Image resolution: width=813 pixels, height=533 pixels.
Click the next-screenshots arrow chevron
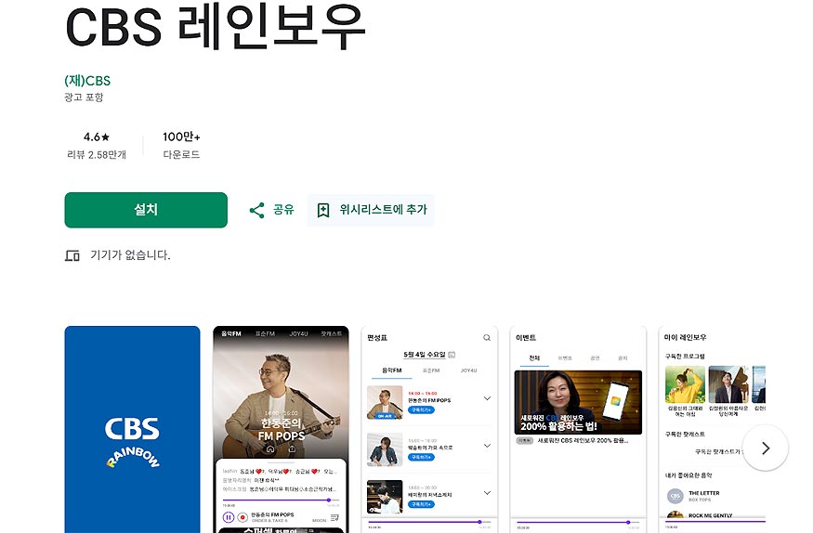pyautogui.click(x=766, y=448)
